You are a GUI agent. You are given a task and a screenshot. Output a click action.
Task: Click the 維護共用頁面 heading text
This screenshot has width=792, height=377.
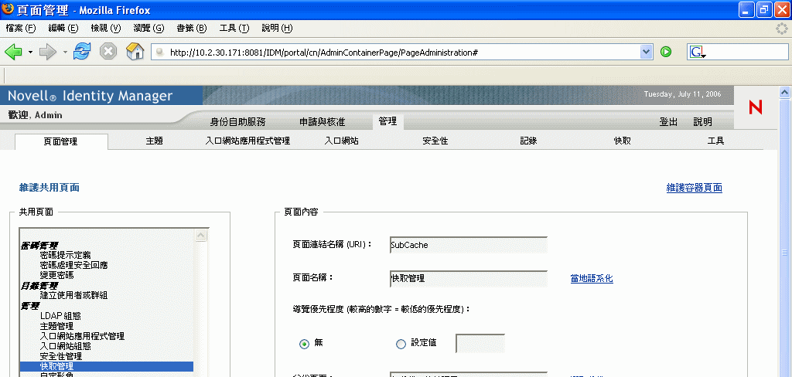pyautogui.click(x=49, y=188)
